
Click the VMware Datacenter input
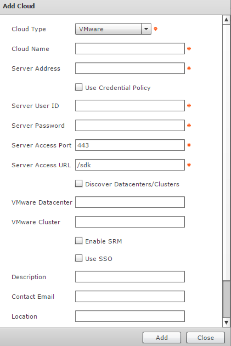pos(130,202)
